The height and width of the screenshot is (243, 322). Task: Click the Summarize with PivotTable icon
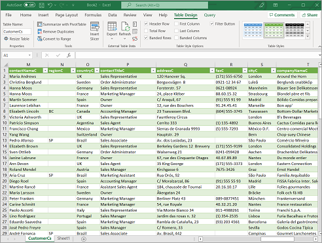39,24
